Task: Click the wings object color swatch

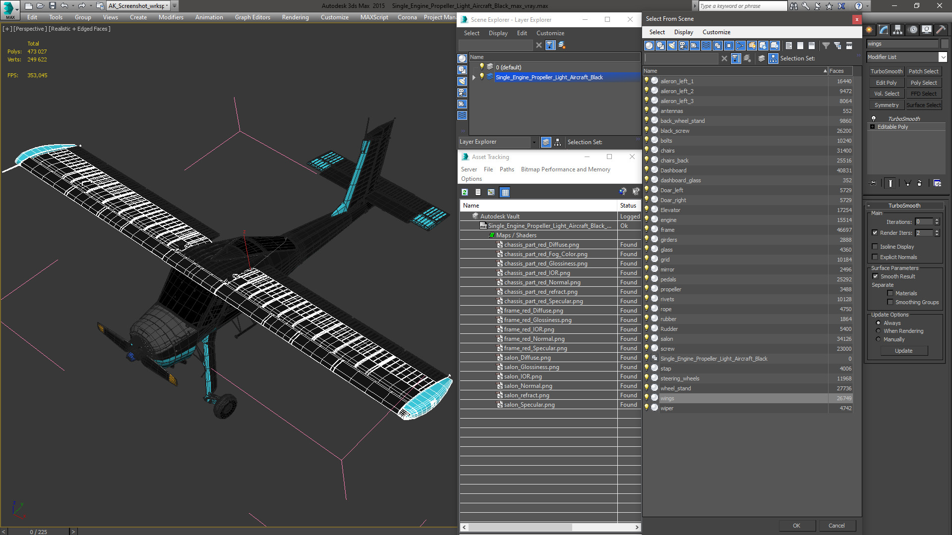Action: (x=945, y=44)
